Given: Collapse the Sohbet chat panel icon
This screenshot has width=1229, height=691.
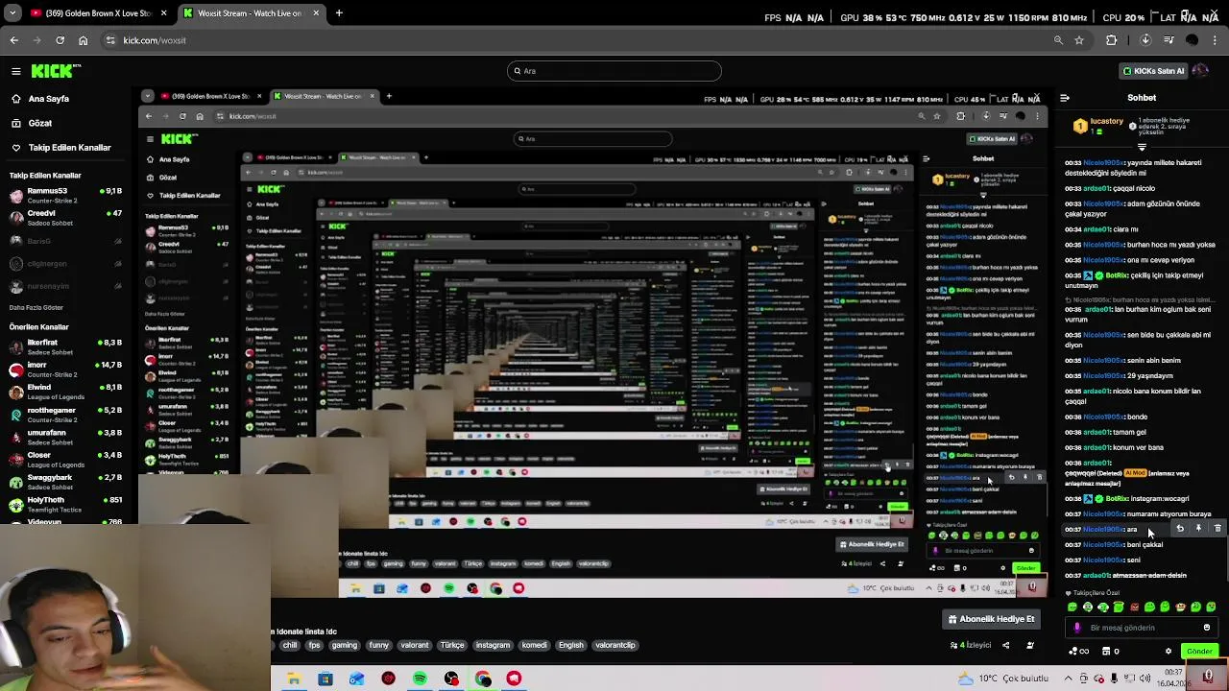Looking at the screenshot, I should tap(1065, 98).
